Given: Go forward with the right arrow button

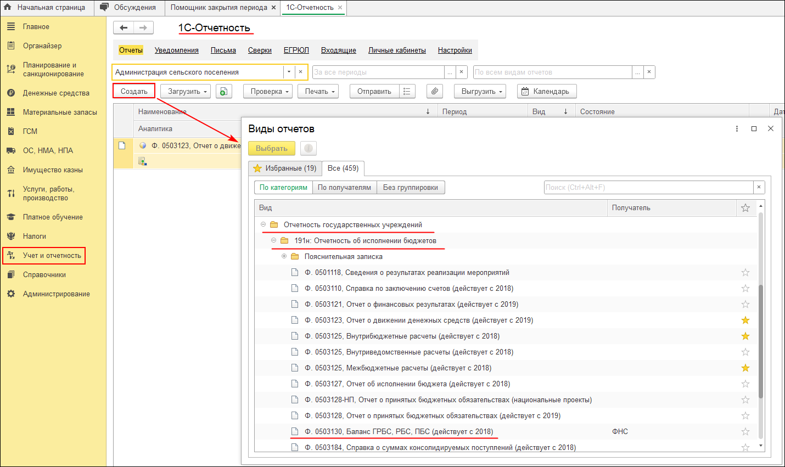Looking at the screenshot, I should (x=143, y=27).
